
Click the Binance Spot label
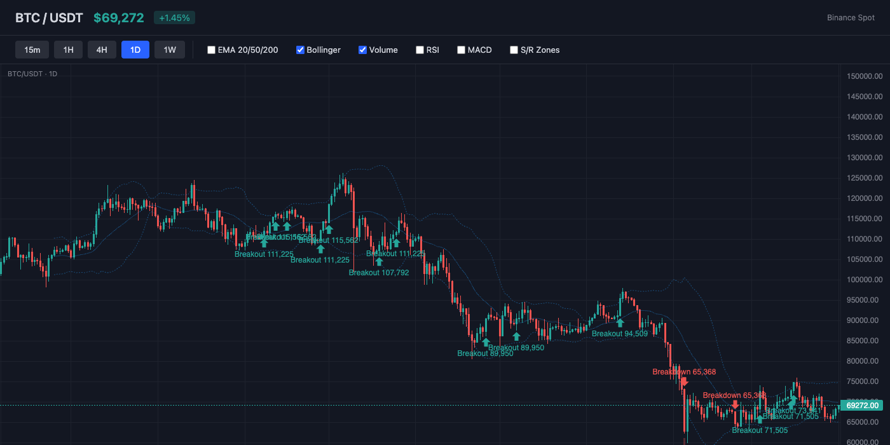tap(851, 18)
